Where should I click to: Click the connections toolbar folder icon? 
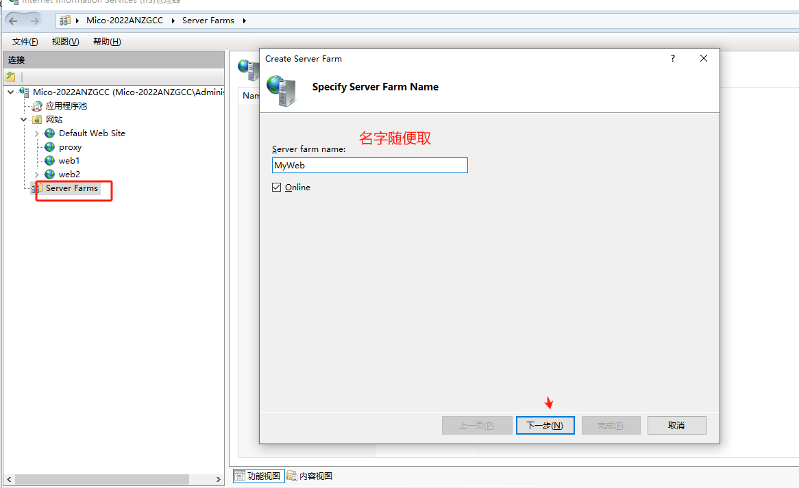[x=11, y=77]
